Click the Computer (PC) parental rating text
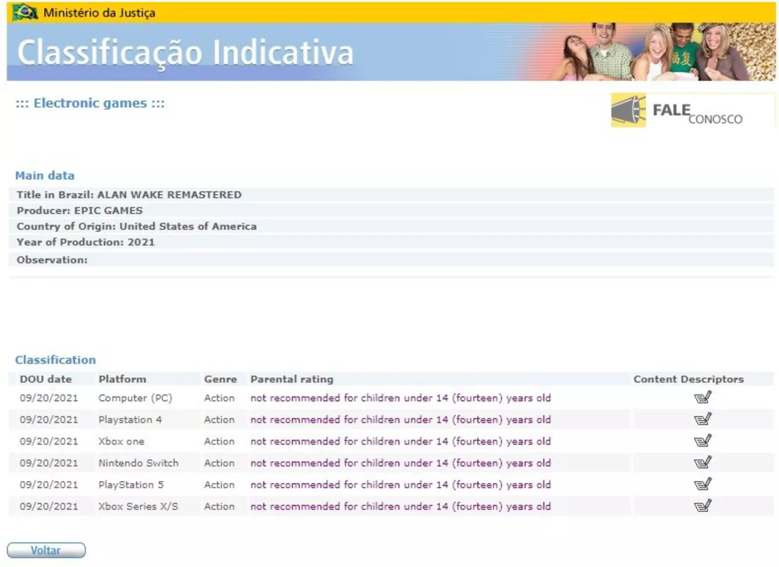 [400, 398]
